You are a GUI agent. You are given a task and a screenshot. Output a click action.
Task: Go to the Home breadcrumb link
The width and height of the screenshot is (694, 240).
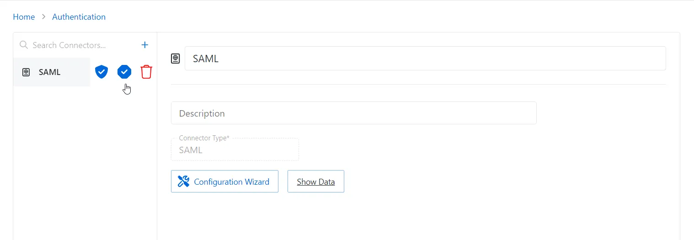[x=24, y=17]
